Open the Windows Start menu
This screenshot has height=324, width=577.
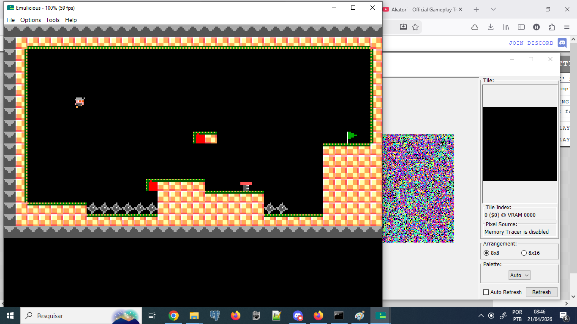[10, 316]
